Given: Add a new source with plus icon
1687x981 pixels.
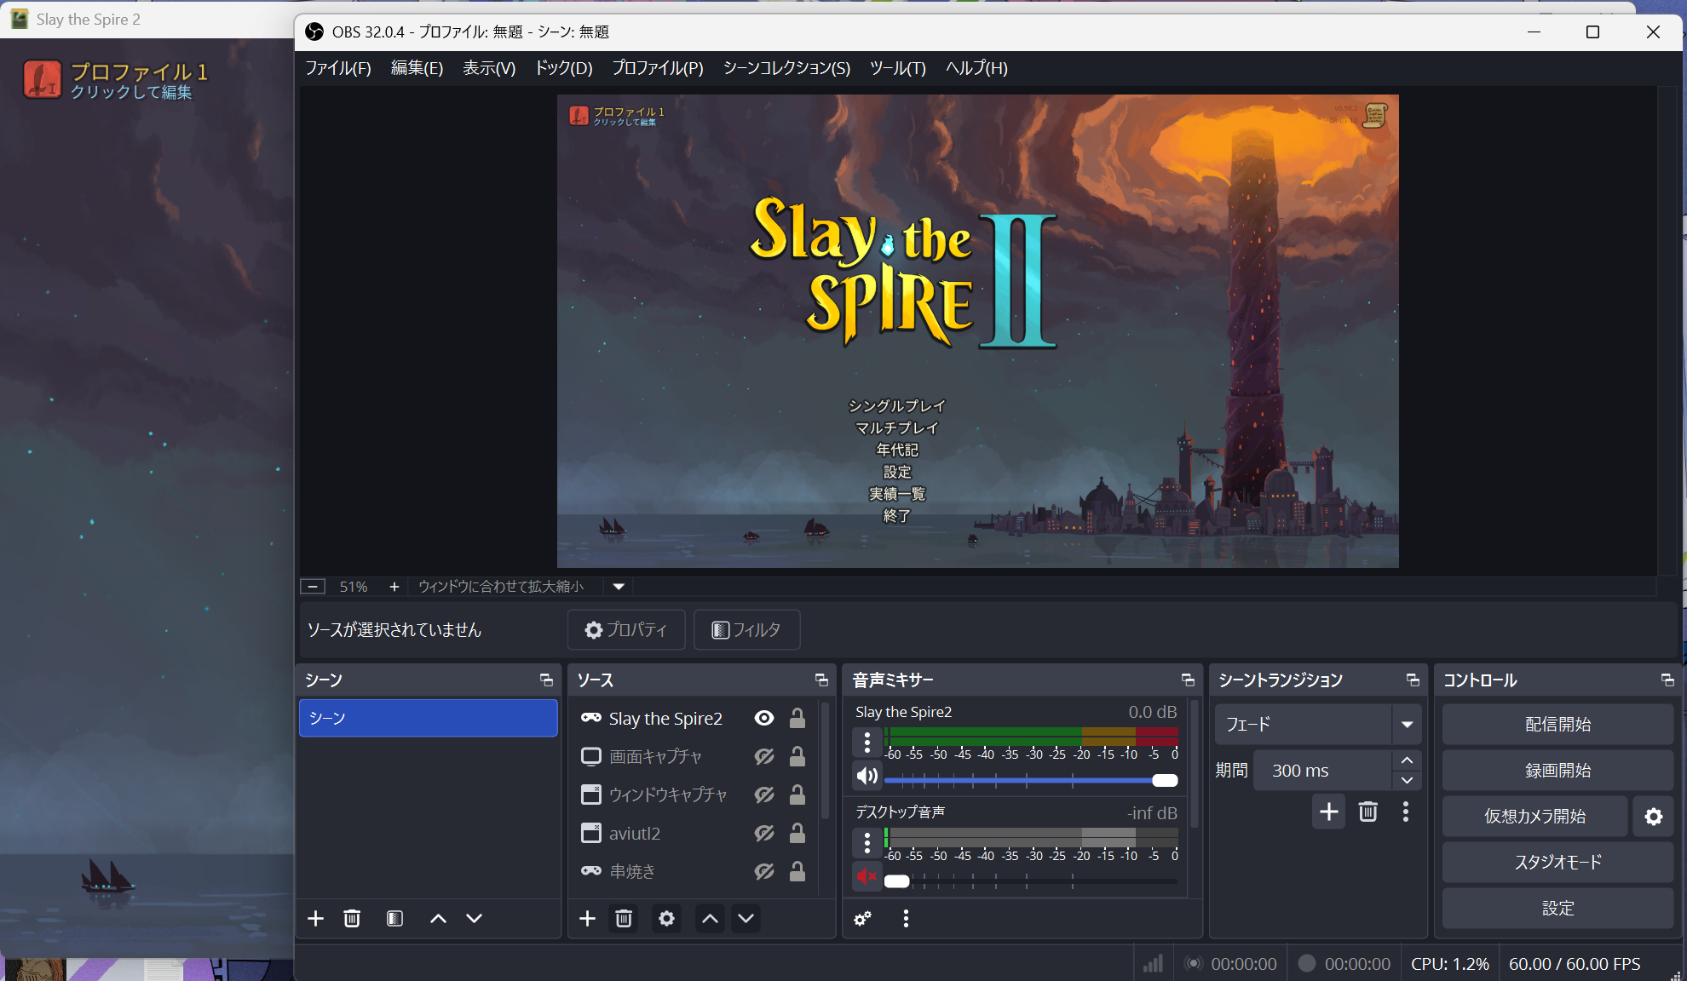Looking at the screenshot, I should [x=587, y=918].
